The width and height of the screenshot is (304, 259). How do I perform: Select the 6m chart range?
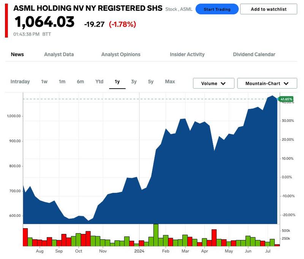click(80, 82)
